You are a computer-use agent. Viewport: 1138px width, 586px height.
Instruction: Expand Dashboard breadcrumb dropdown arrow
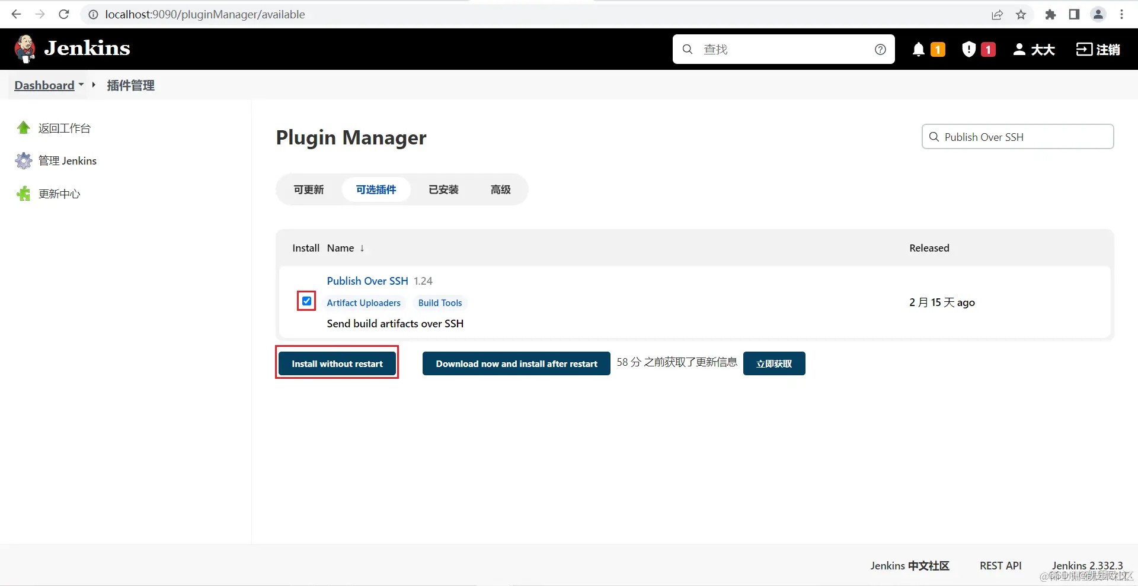[x=81, y=85]
